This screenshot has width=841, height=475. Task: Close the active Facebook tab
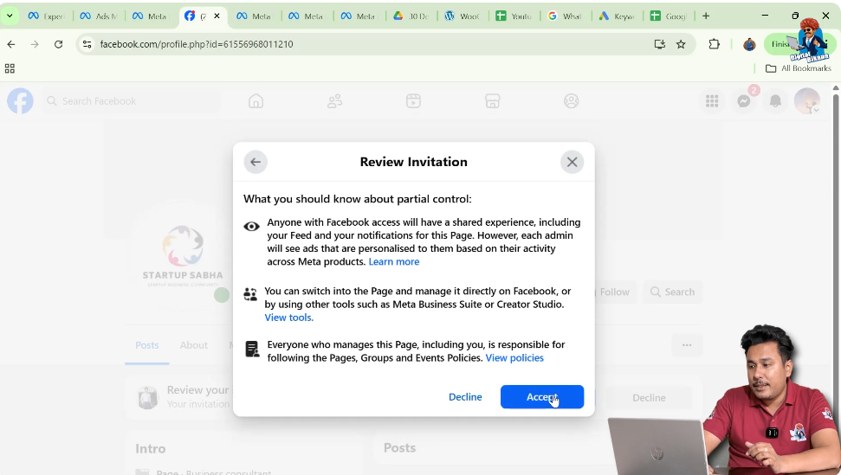pos(217,16)
